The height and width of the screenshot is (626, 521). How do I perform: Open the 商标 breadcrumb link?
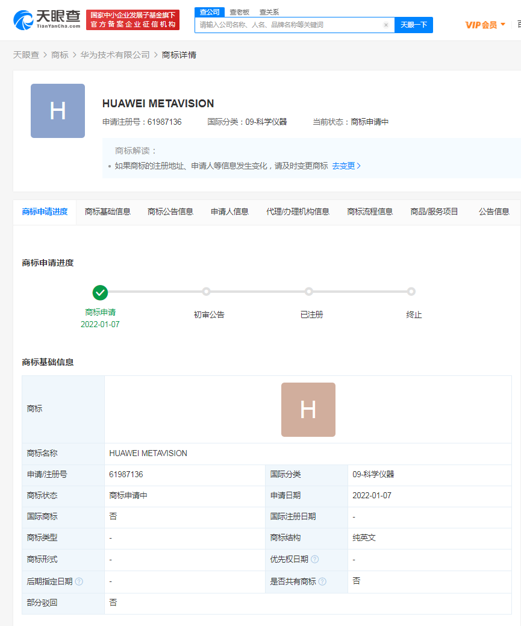[60, 55]
